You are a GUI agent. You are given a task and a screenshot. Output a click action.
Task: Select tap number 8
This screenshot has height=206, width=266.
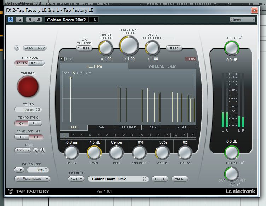[x=124, y=135]
